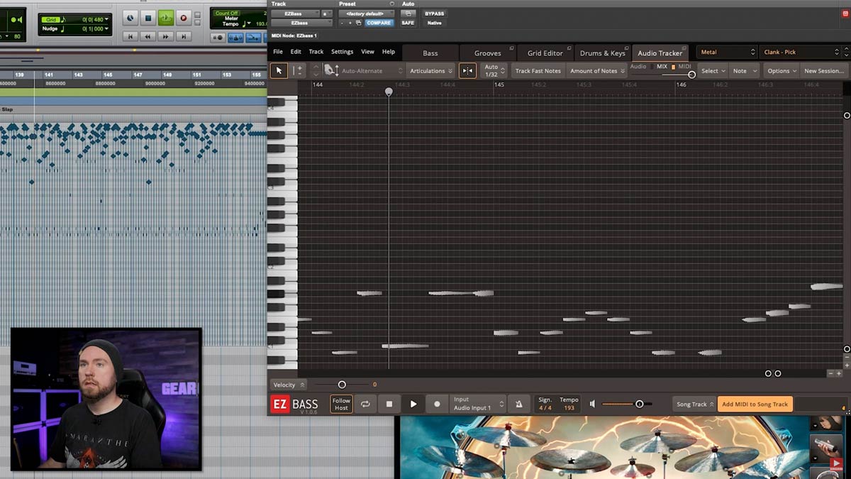851x479 pixels.
Task: Pop out the Grid Editor tab window icon
Action: [x=569, y=49]
